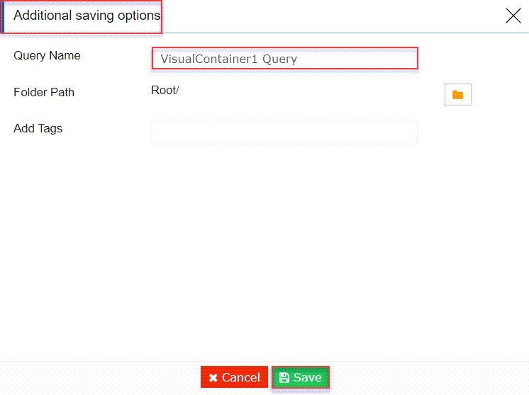Close the Additional saving options dialog
529x395 pixels.
coord(513,16)
